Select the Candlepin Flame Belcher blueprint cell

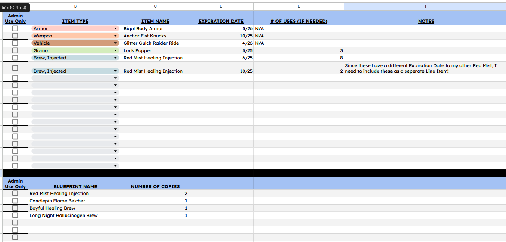pyautogui.click(x=75, y=201)
